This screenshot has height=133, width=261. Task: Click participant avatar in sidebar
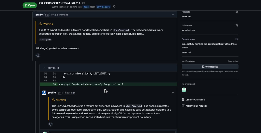[x=184, y=90]
